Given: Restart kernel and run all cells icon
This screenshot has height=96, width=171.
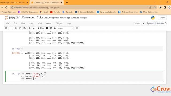Looking at the screenshot, I should pos(55,28).
